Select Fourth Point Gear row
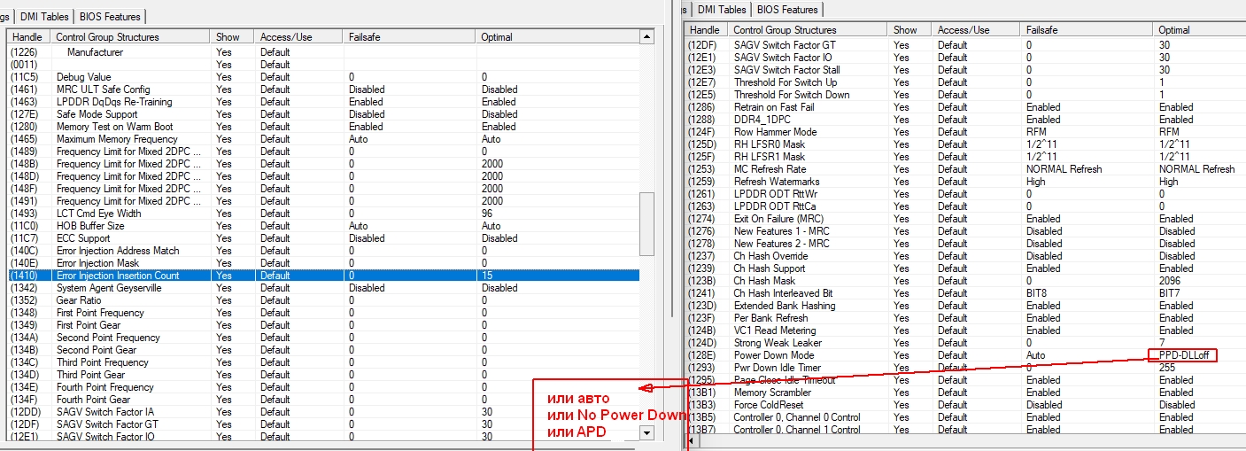 [323, 400]
